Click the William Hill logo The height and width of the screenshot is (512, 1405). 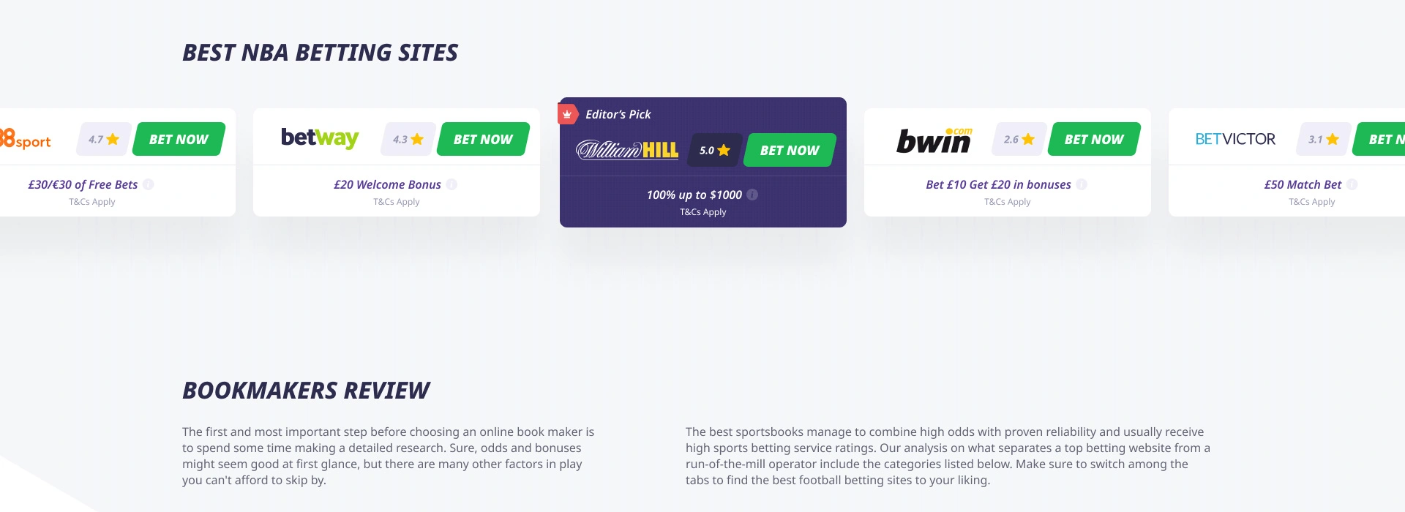coord(627,150)
